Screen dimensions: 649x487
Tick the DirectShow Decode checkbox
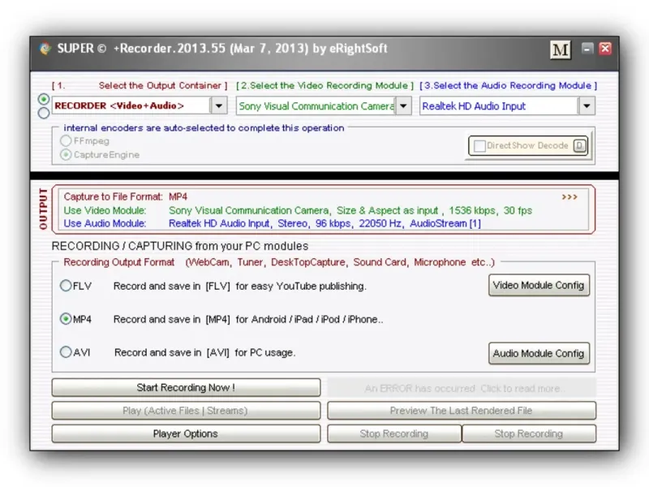pyautogui.click(x=479, y=146)
